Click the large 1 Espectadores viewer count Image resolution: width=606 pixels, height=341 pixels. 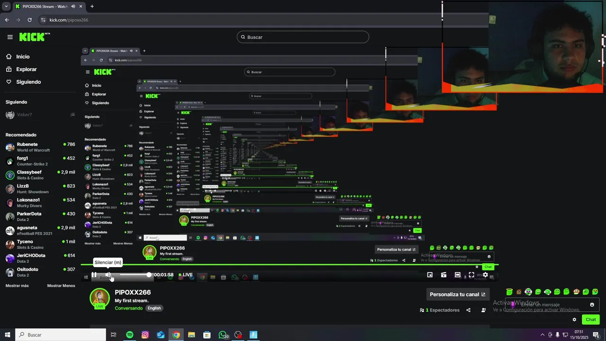coord(440,310)
